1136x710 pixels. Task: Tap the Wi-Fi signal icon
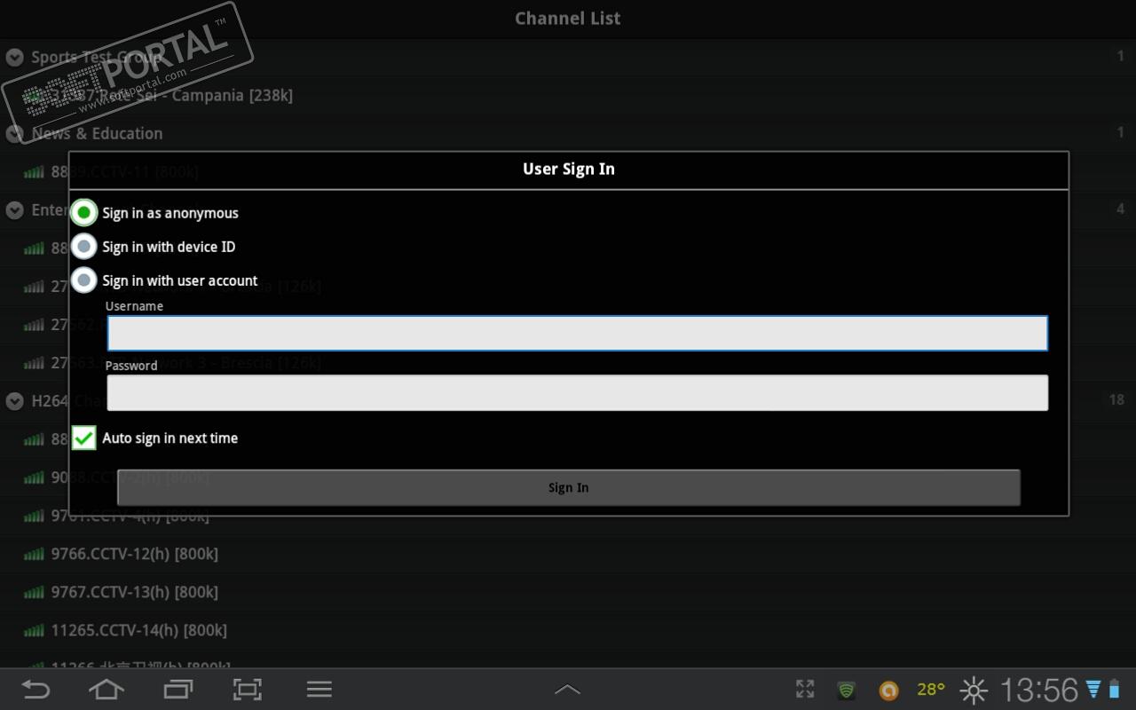pyautogui.click(x=1093, y=690)
